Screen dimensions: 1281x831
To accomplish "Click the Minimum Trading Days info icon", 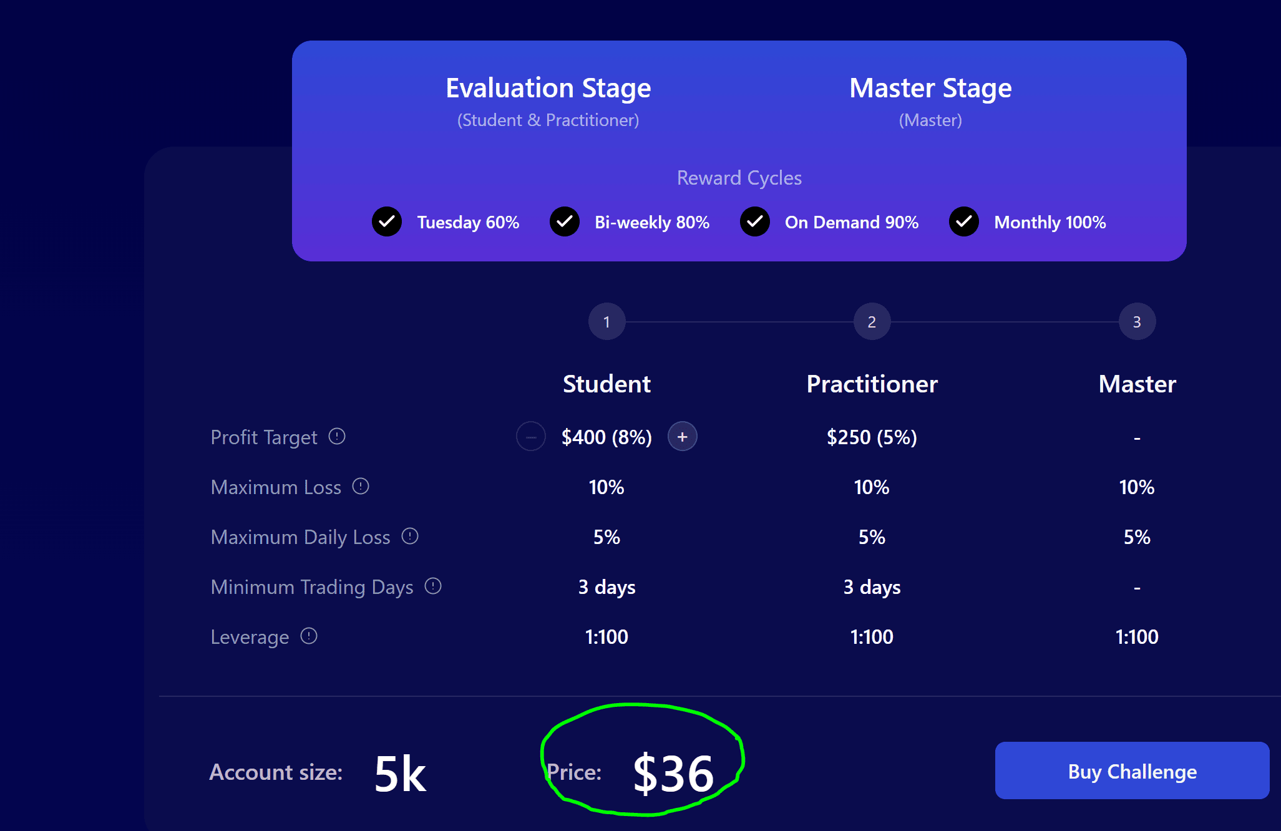I will point(433,586).
